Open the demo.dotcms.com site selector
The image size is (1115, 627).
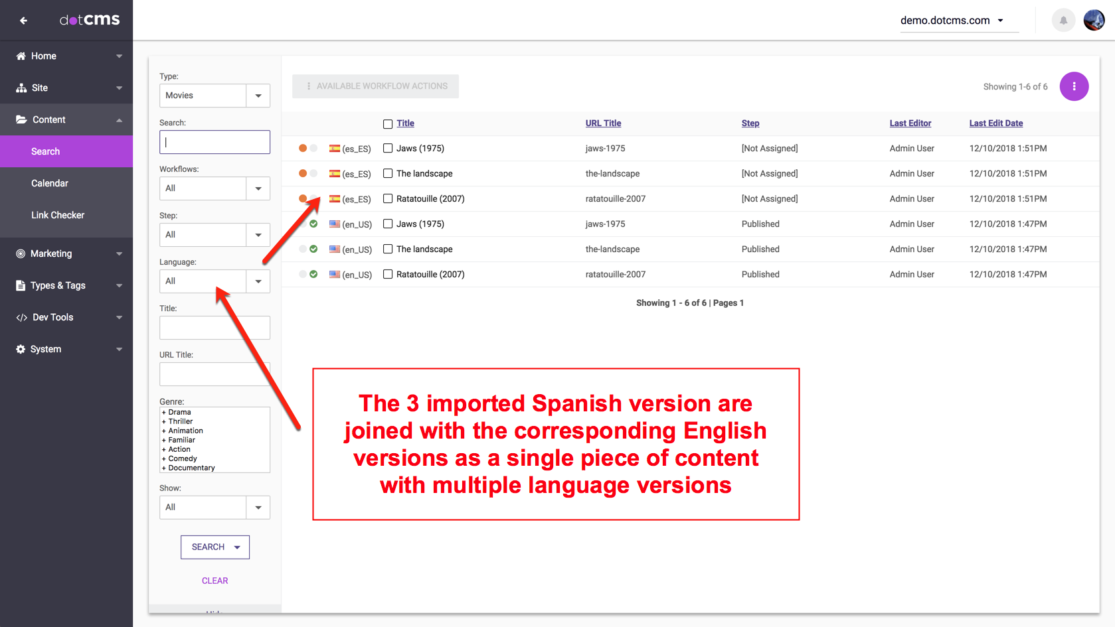click(x=959, y=21)
